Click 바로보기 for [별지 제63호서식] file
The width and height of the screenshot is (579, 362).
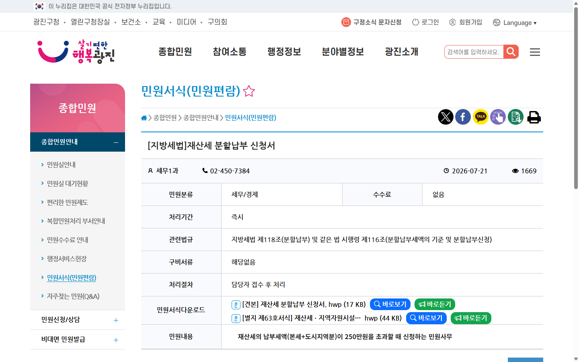tap(426, 318)
